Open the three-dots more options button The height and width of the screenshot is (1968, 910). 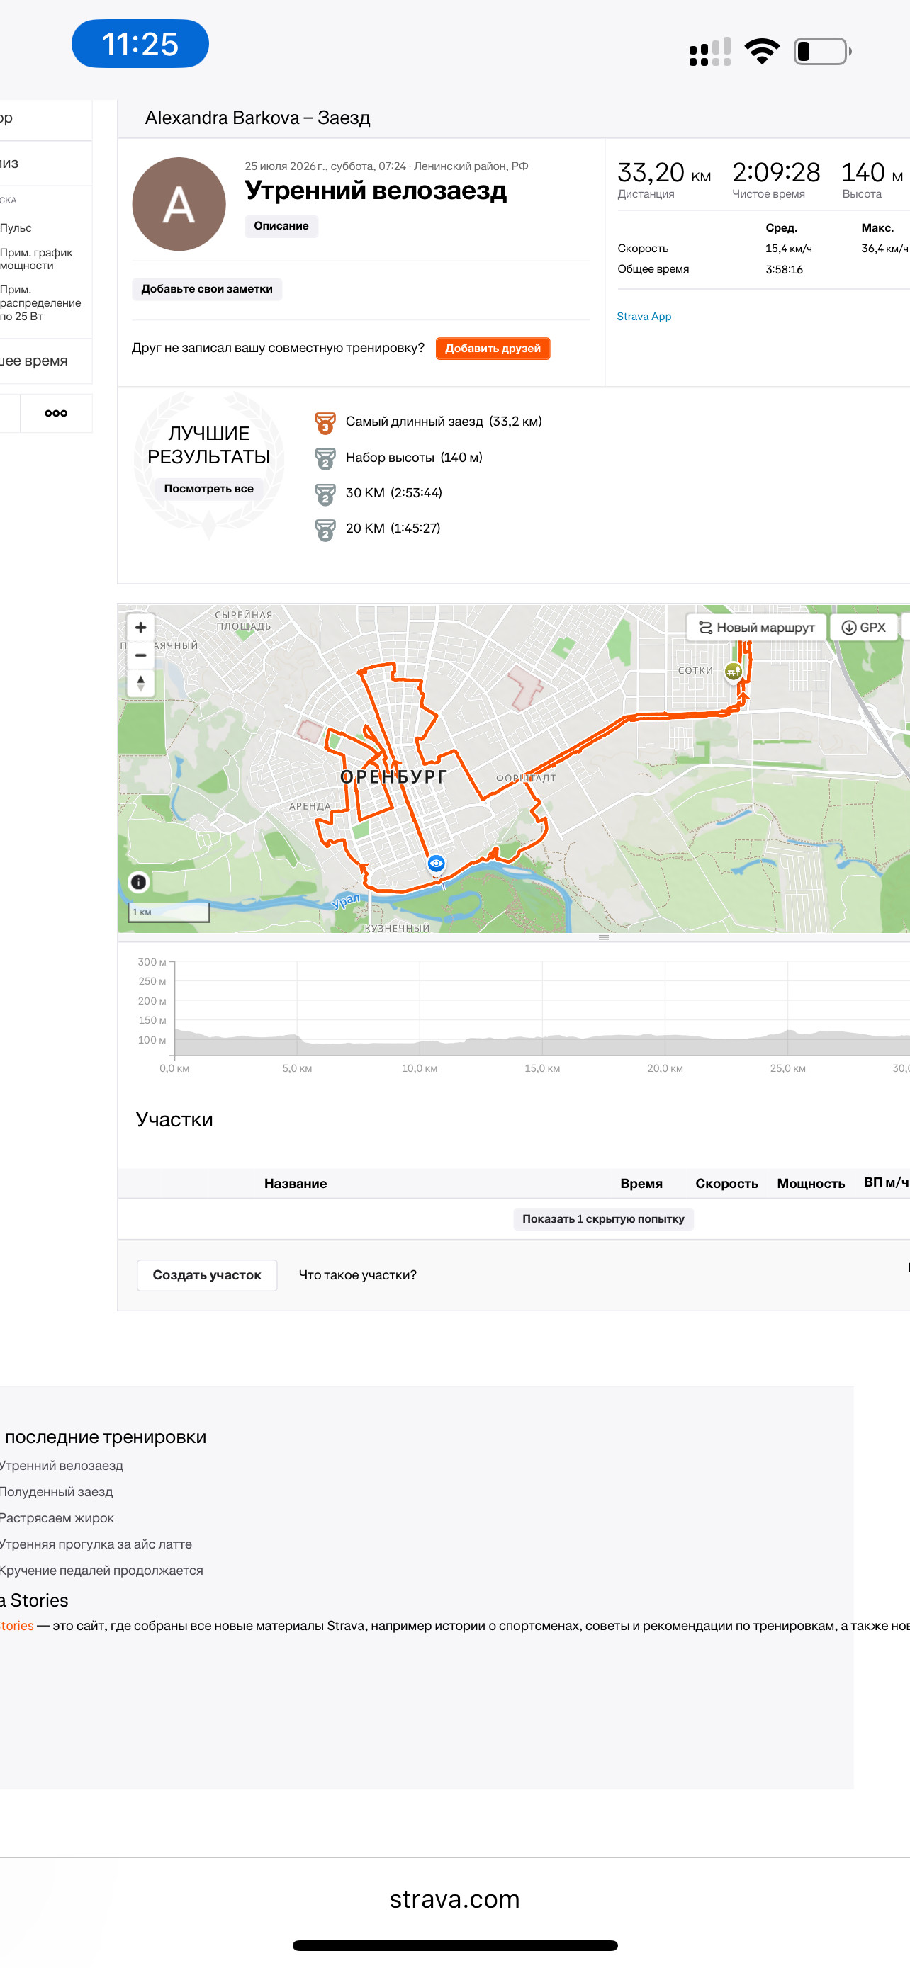56,413
